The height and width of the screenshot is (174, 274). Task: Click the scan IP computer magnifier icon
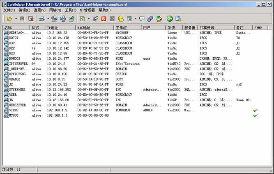coord(55,19)
